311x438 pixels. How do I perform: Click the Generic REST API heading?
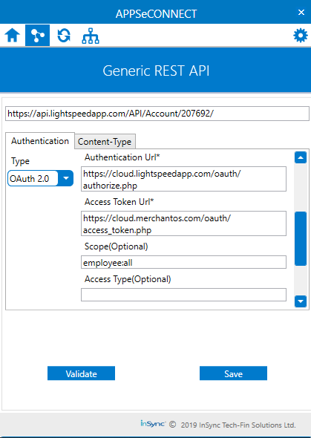156,71
